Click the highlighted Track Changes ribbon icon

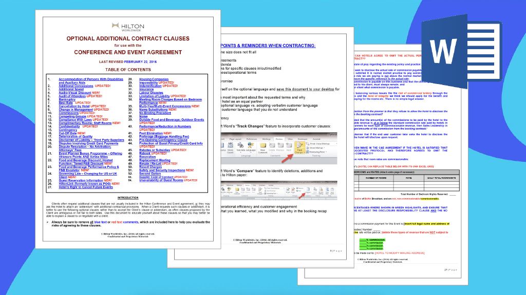tap(300, 147)
